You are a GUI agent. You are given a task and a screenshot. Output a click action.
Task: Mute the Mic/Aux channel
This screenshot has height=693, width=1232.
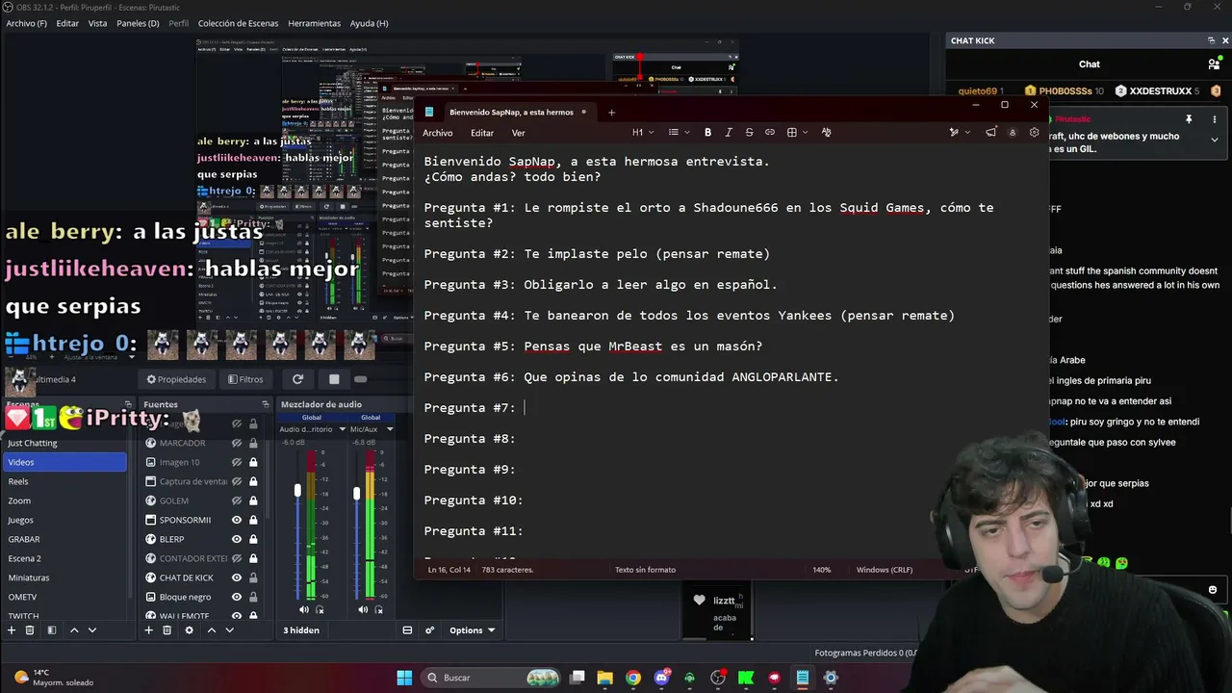[363, 609]
